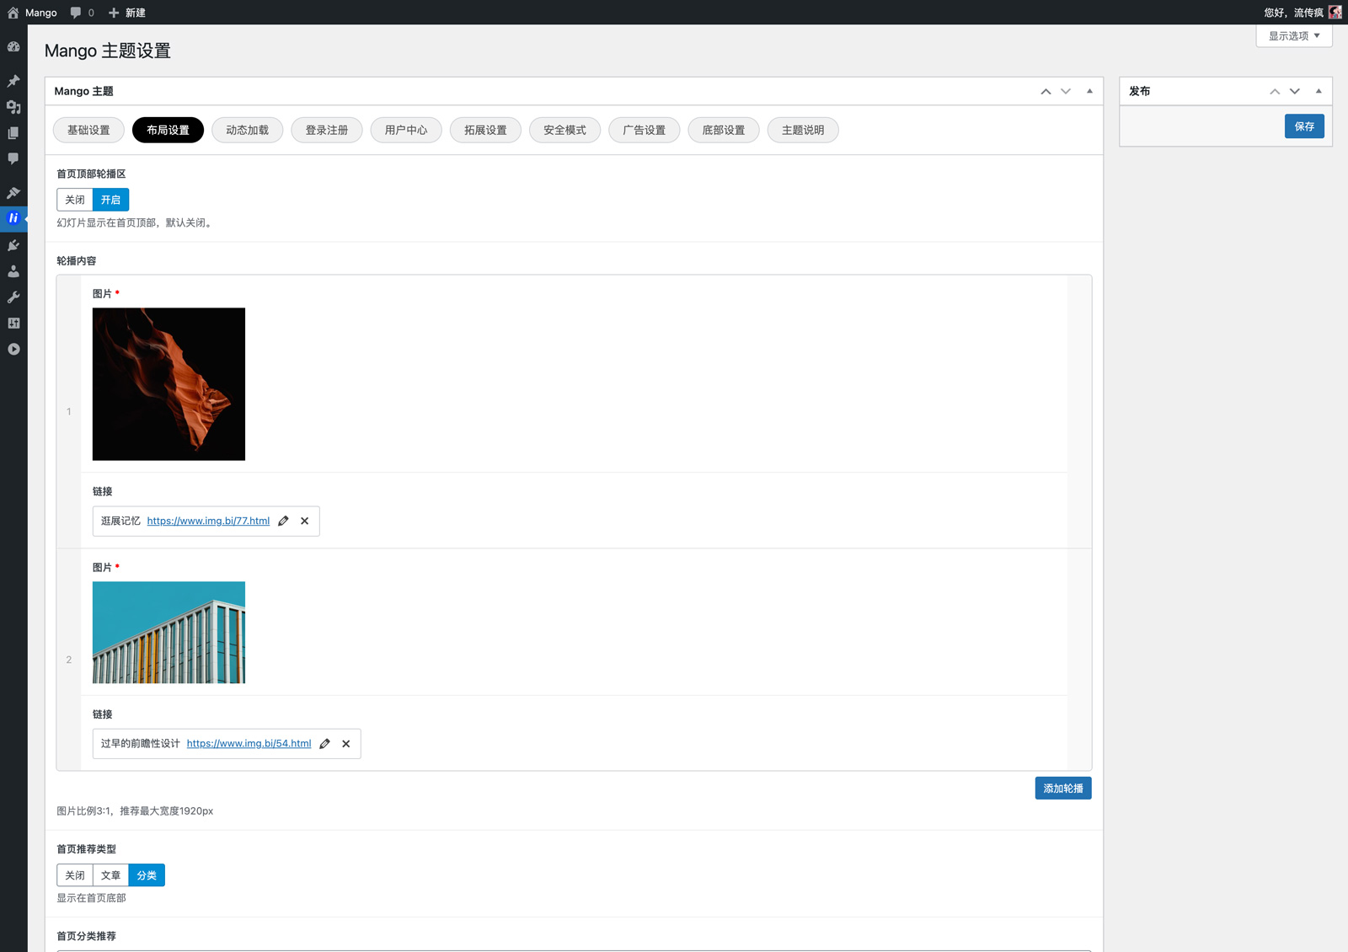Click 您好，流传疯 account greeting
Viewport: 1348px width, 952px height.
pyautogui.click(x=1293, y=13)
